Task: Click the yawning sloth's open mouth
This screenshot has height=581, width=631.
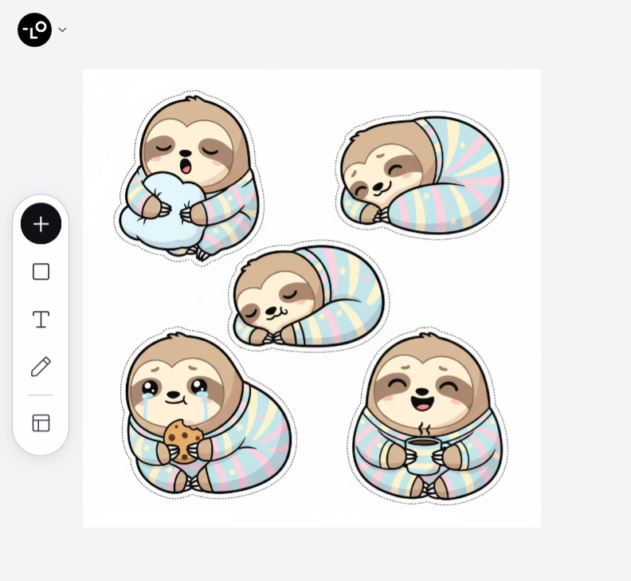Action: [185, 167]
